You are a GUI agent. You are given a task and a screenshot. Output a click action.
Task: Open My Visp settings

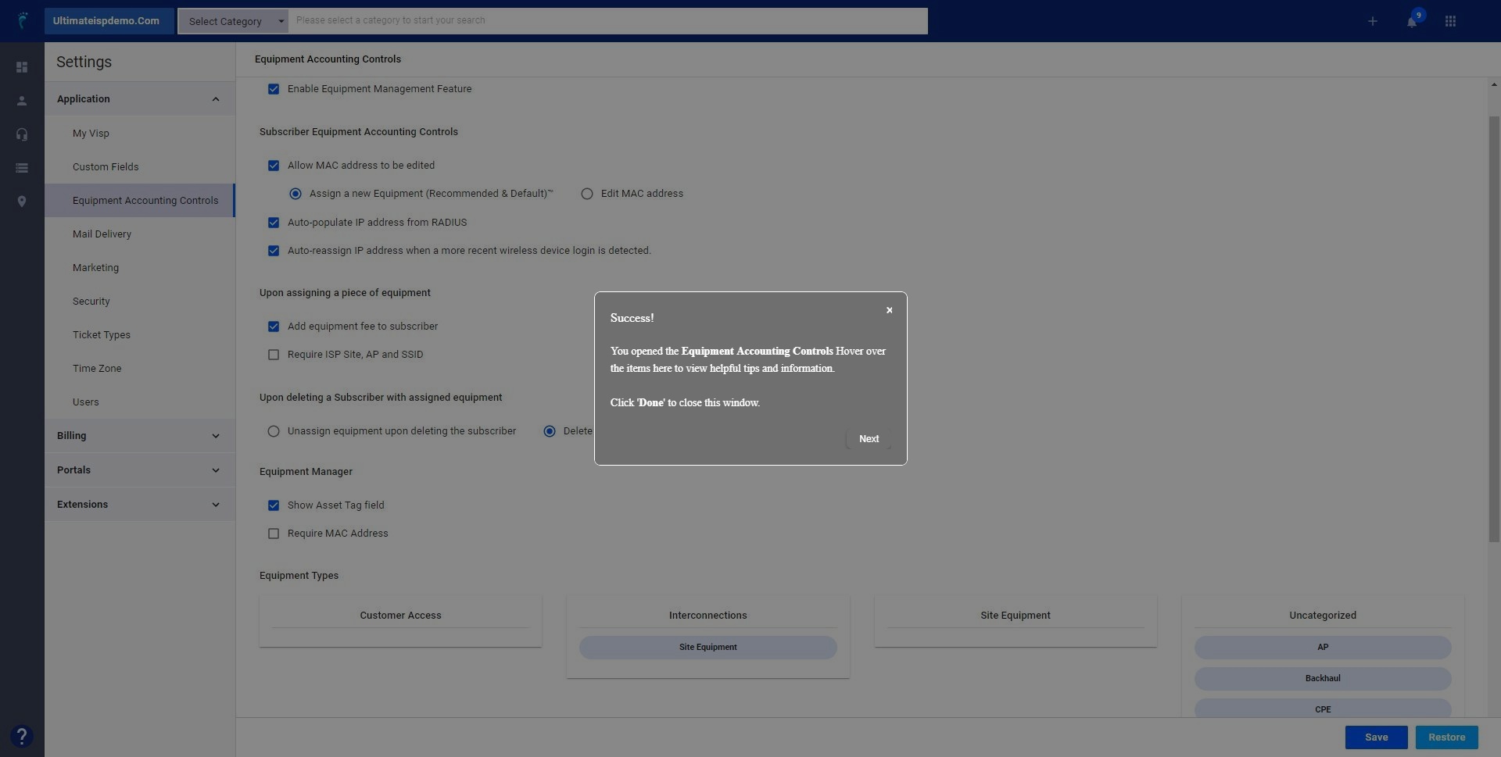[x=139, y=134]
